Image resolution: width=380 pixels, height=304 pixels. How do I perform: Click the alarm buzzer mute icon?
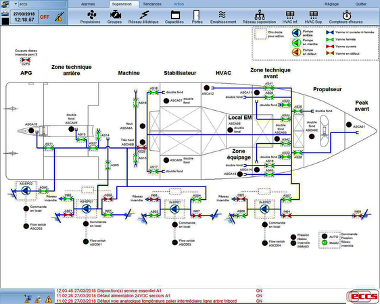pyautogui.click(x=59, y=17)
